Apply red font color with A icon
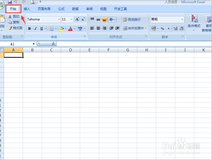The image size is (212, 160). 70,28
